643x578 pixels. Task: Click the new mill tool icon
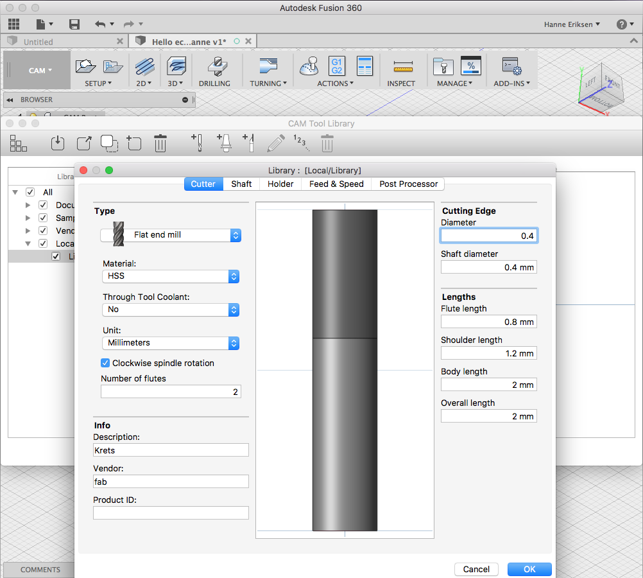197,143
